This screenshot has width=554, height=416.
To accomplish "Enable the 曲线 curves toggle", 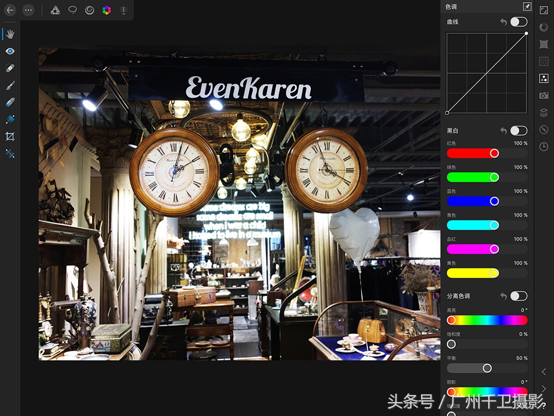I will tap(519, 22).
